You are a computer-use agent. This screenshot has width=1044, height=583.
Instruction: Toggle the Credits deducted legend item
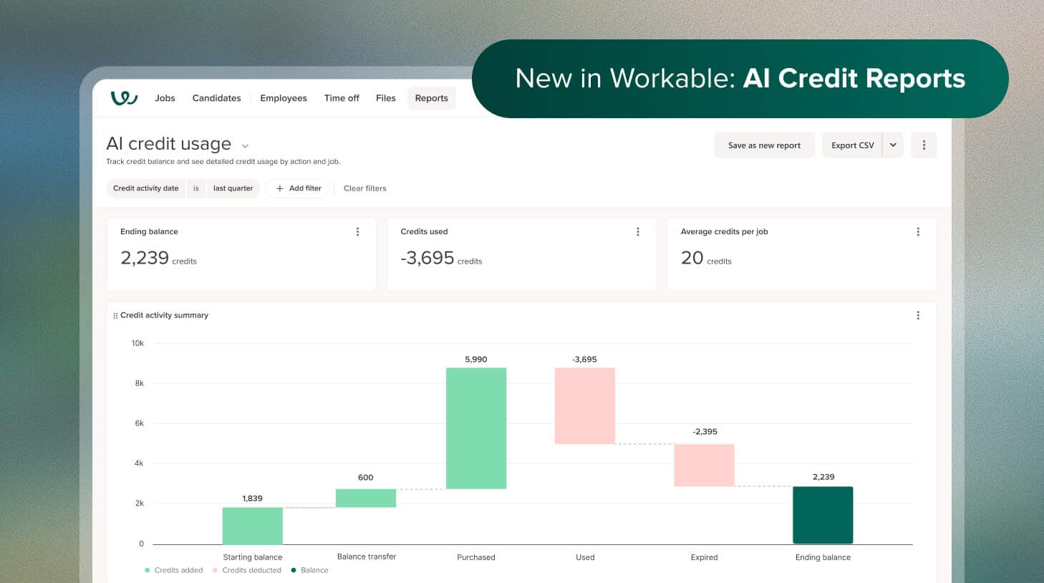(247, 570)
